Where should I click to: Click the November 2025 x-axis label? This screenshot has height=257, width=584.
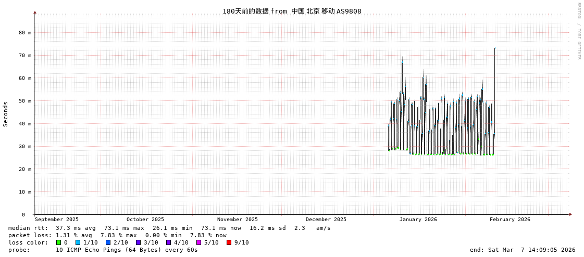[x=237, y=220]
